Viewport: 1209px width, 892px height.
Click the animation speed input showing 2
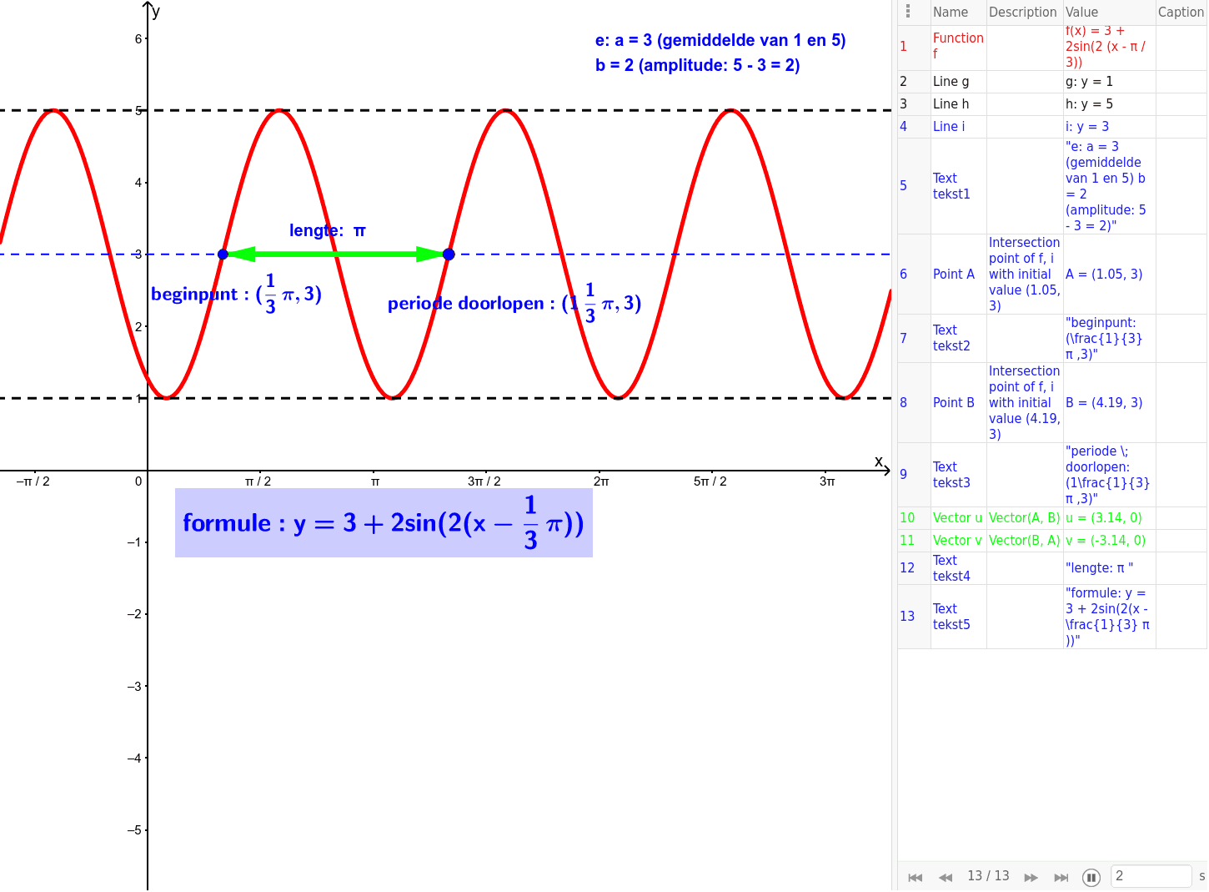tap(1151, 876)
